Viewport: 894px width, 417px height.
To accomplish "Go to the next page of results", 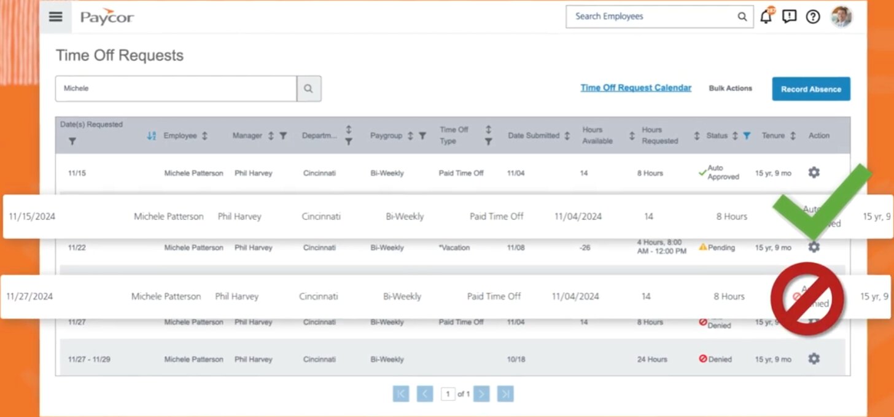I will pyautogui.click(x=481, y=394).
